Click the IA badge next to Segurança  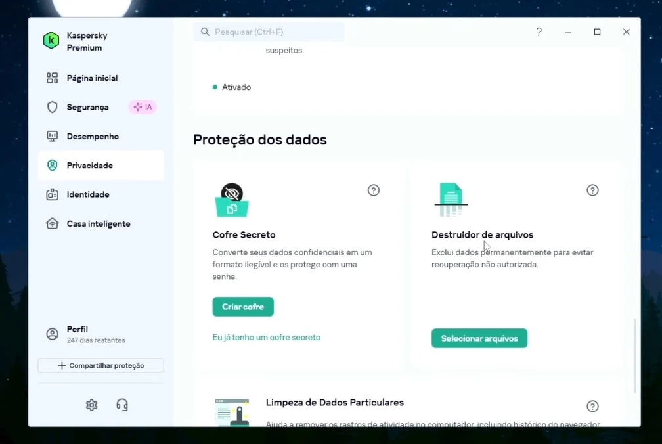(143, 107)
